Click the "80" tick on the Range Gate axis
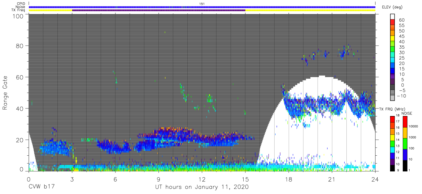 point(20,46)
